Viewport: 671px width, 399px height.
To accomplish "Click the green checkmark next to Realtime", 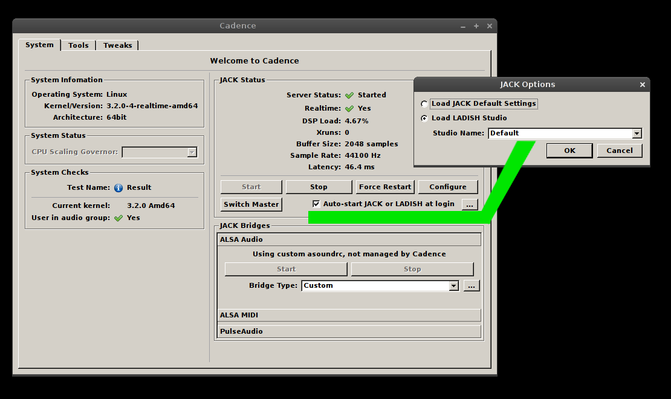I will coord(349,109).
